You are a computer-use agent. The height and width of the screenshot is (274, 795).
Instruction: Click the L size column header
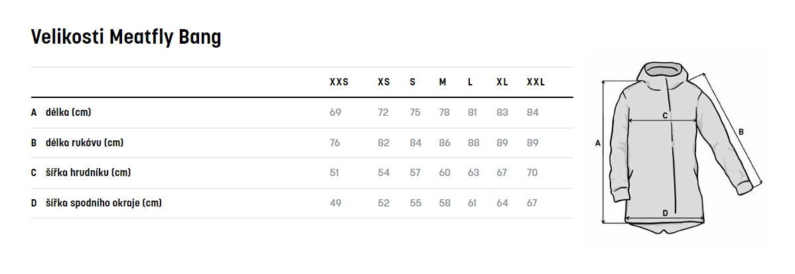pos(470,82)
